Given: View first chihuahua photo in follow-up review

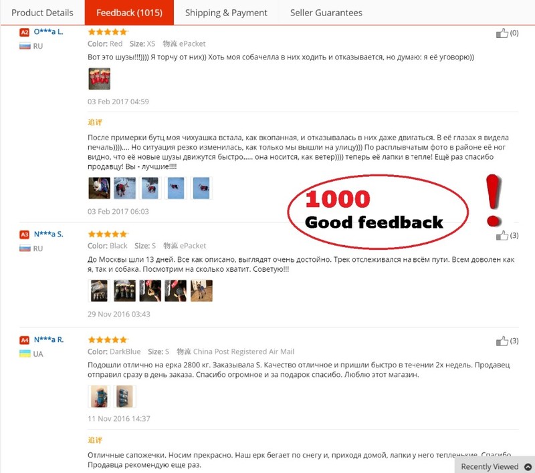Looking at the screenshot, I should pos(99,188).
